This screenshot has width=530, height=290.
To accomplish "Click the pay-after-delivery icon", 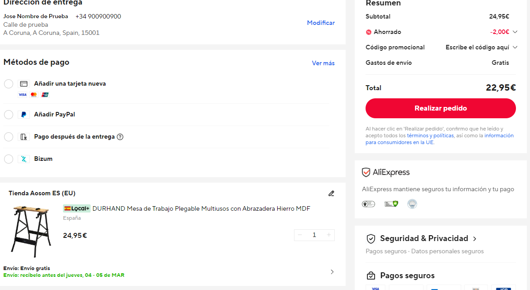I will pos(24,137).
